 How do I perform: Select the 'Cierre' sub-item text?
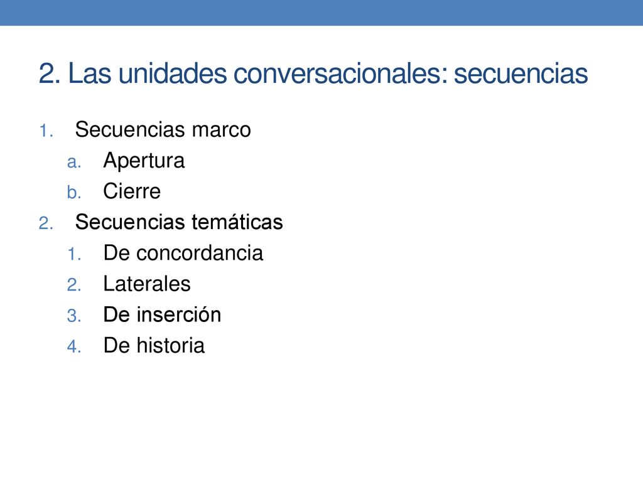[x=132, y=191]
